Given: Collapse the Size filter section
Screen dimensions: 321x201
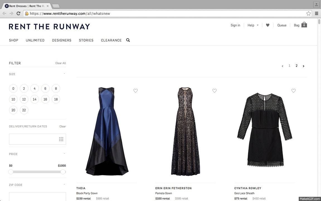Looking at the screenshot, I should (64, 73).
